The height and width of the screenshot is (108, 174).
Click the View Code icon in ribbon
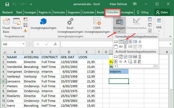click(x=150, y=25)
